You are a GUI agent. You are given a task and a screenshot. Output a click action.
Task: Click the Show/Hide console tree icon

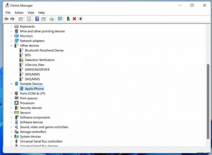click(x=20, y=19)
